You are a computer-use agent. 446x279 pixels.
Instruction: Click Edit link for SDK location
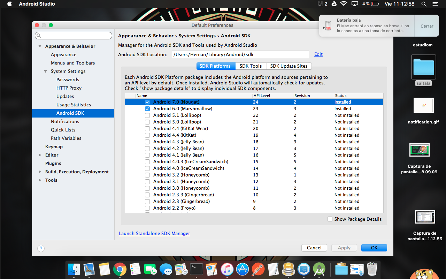pos(318,54)
